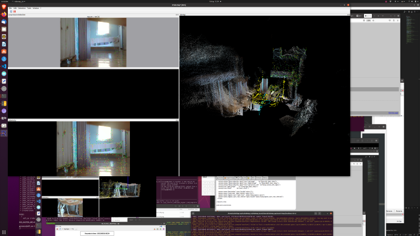The width and height of the screenshot is (420, 236).
Task: Open the Files manager dock icon
Action: click(4, 29)
